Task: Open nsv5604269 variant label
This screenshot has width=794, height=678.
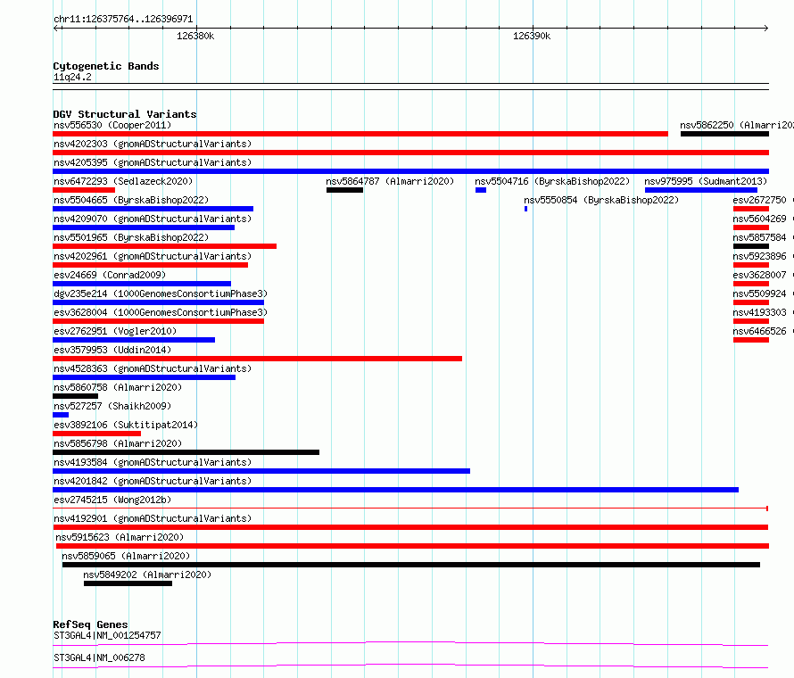Action: (759, 219)
